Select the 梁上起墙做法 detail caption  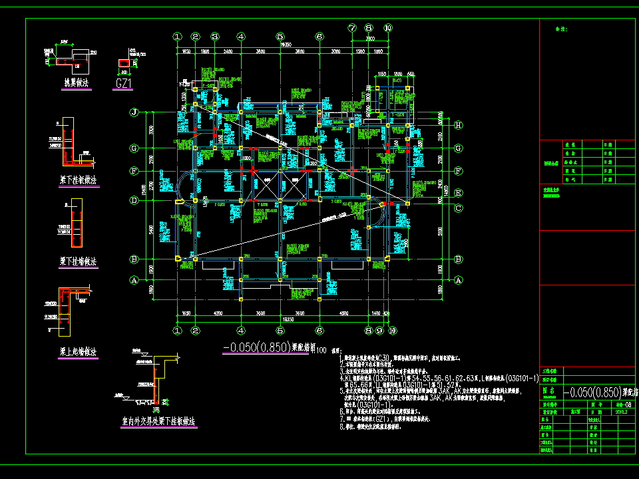click(x=78, y=351)
